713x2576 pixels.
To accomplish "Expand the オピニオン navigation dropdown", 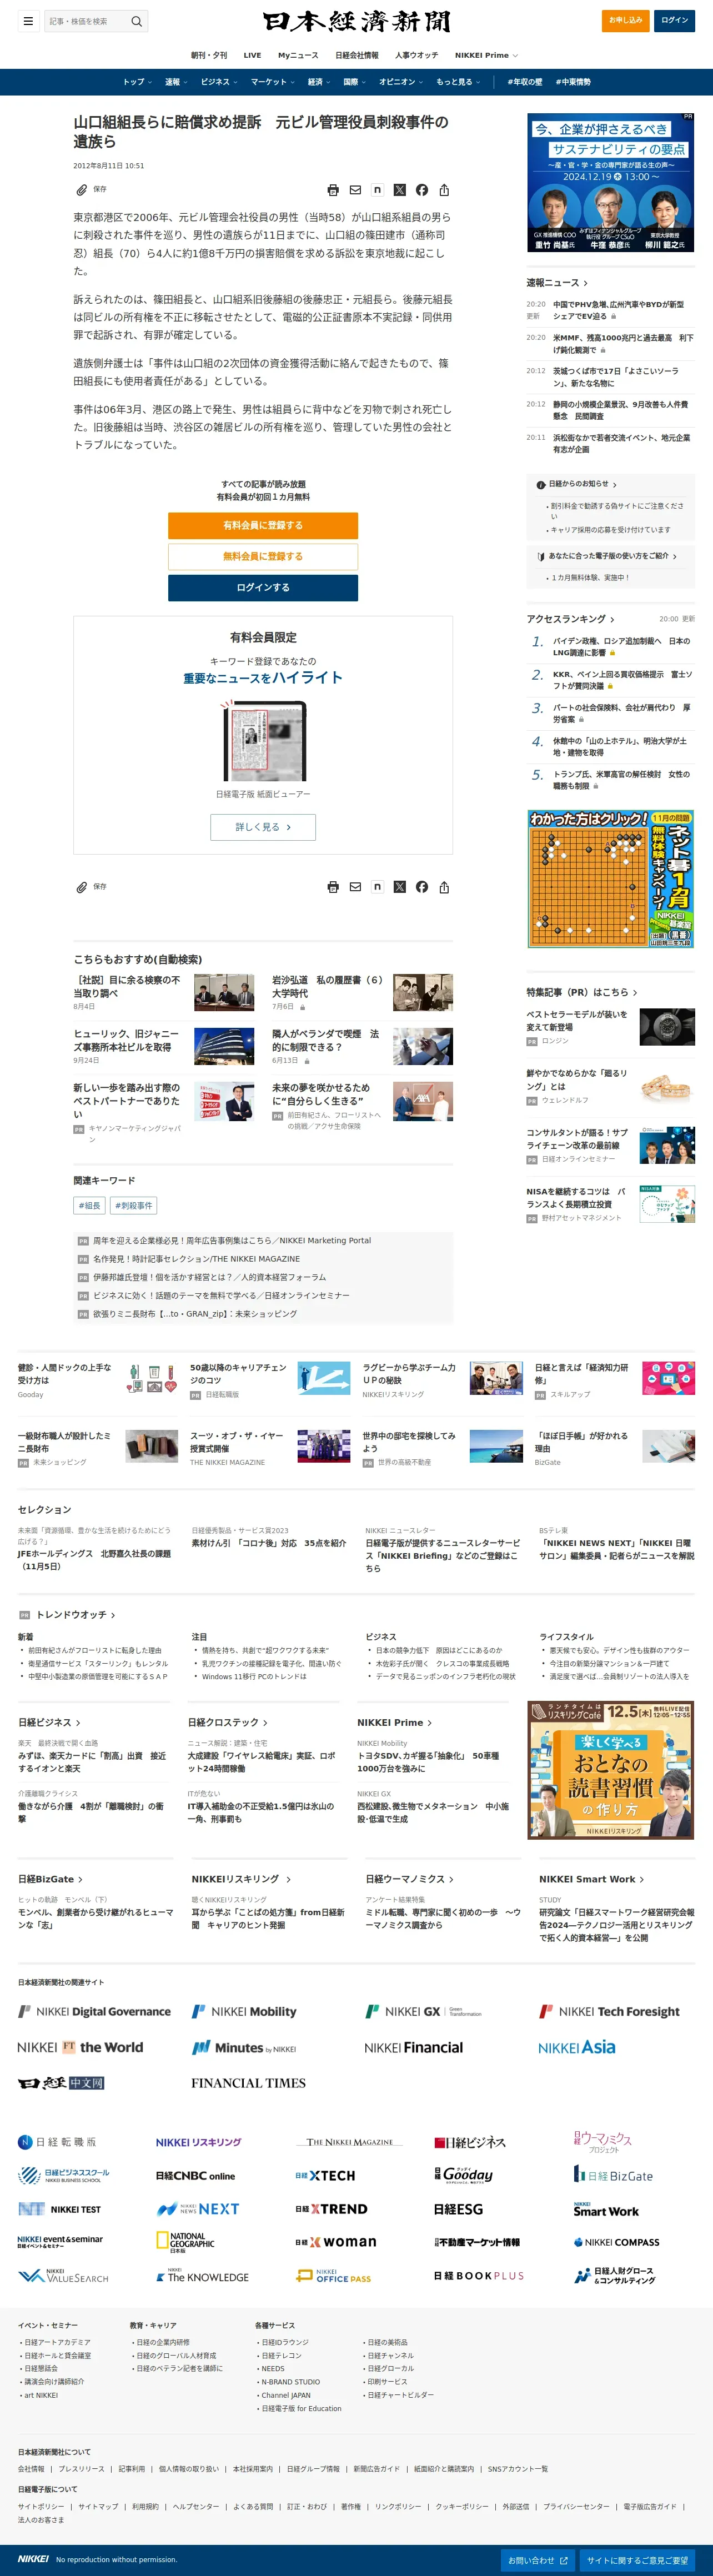I will tap(400, 82).
